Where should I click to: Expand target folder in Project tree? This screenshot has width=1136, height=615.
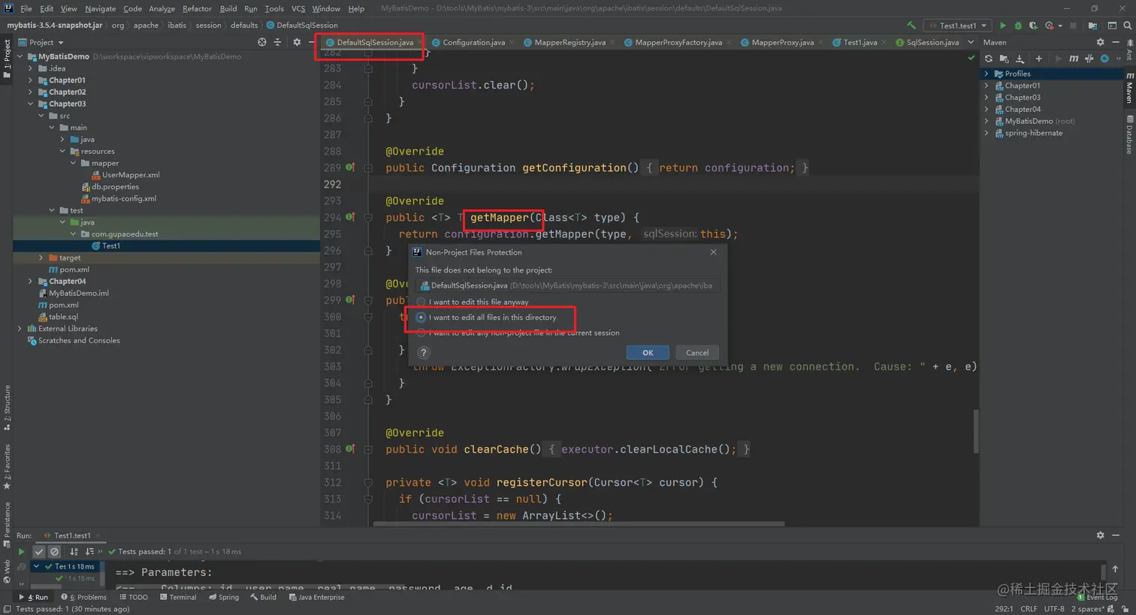(41, 258)
